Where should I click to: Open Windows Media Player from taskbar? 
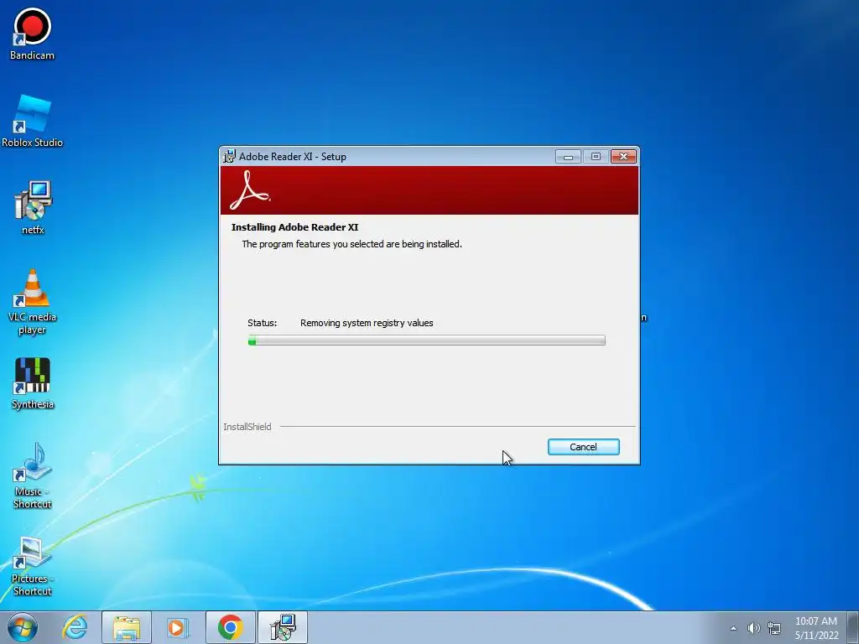coord(178,627)
